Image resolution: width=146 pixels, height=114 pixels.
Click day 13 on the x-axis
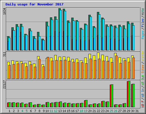click(x=60, y=111)
